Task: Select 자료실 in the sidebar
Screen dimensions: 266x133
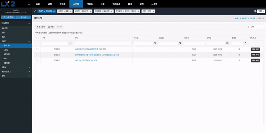Action: pos(6,50)
